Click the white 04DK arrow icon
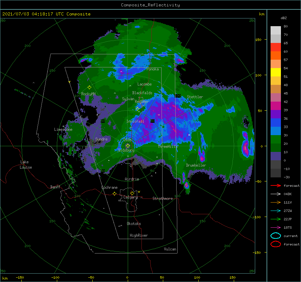 pyautogui.click(x=276, y=194)
